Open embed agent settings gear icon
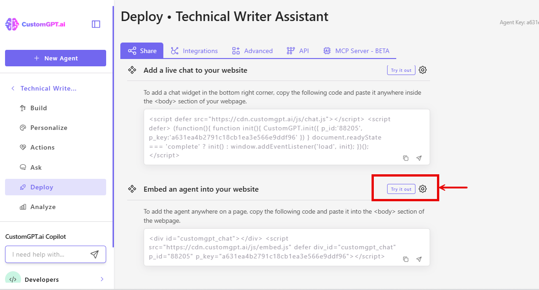Viewport: 539px width, 290px height. coord(423,189)
